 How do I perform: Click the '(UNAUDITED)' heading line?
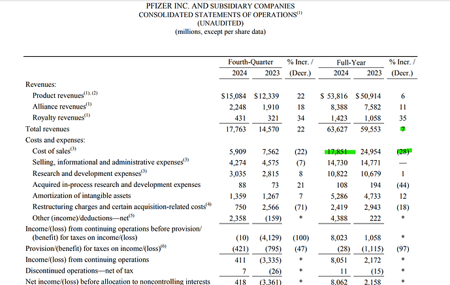(x=220, y=23)
